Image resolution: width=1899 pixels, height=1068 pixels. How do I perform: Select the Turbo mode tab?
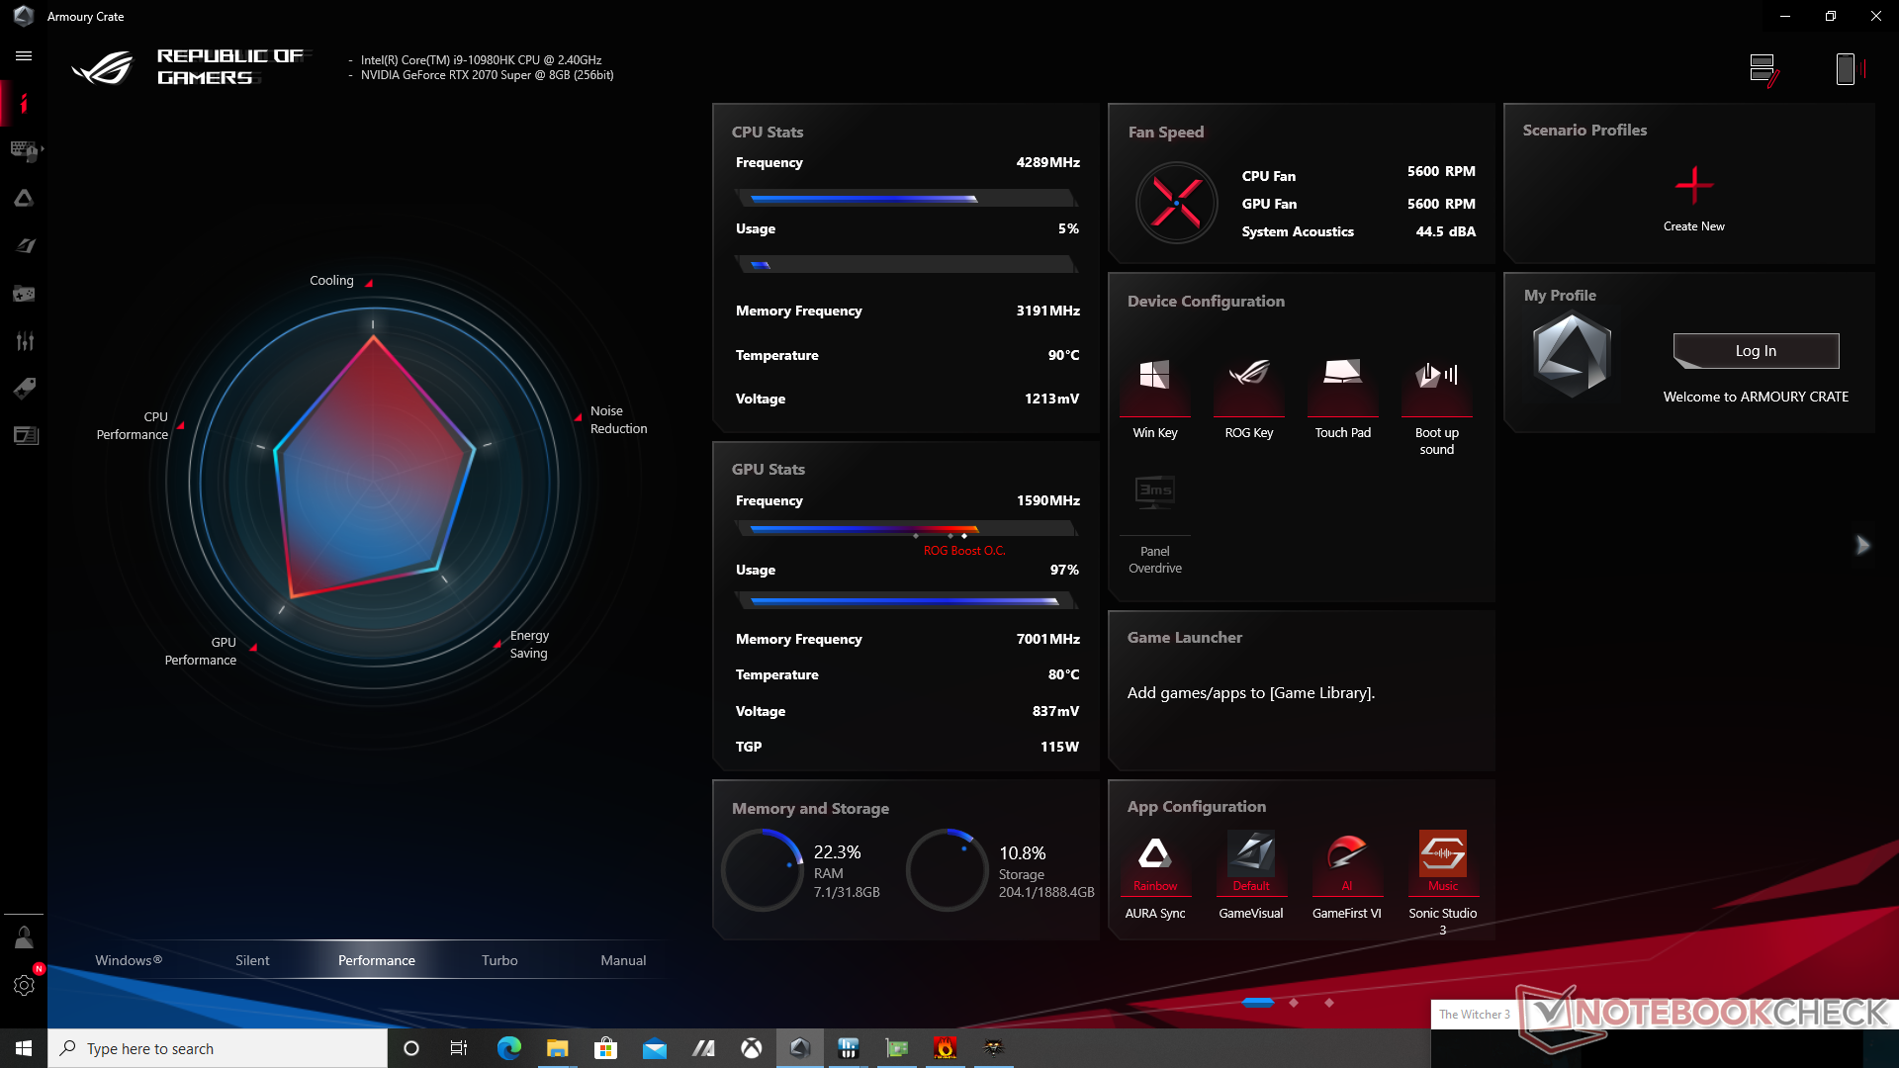[x=499, y=960]
